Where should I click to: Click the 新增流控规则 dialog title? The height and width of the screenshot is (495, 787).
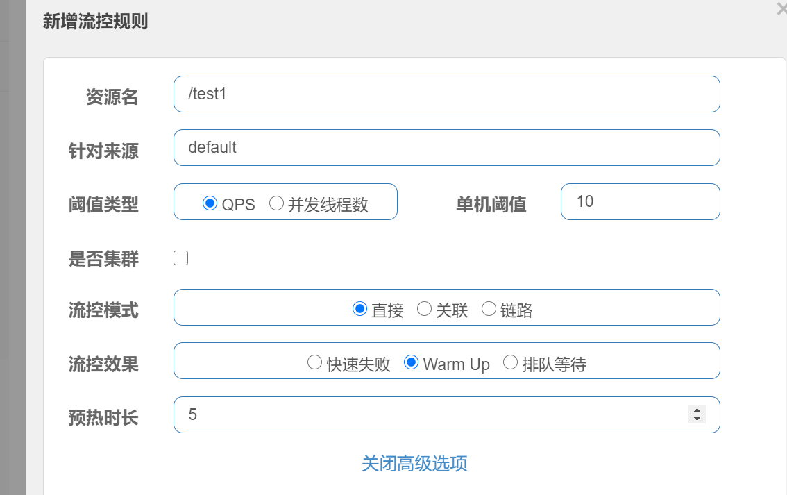pos(95,22)
